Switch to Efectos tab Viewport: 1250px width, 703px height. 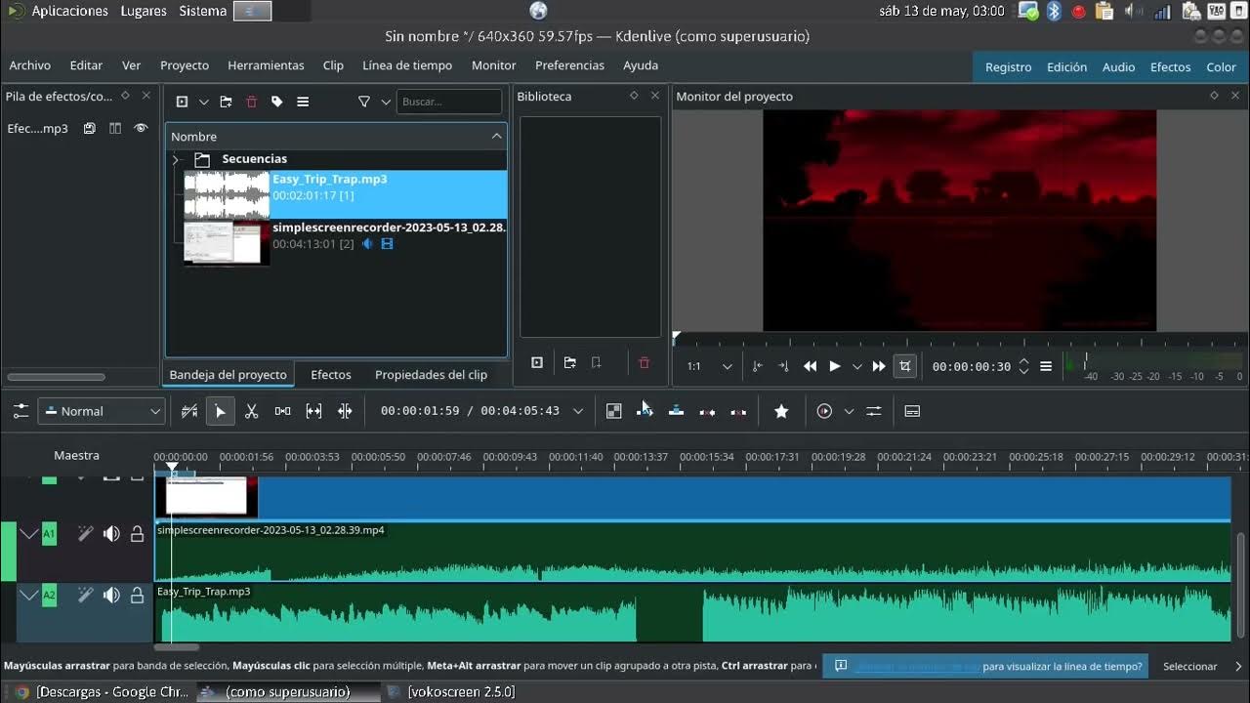click(x=331, y=374)
